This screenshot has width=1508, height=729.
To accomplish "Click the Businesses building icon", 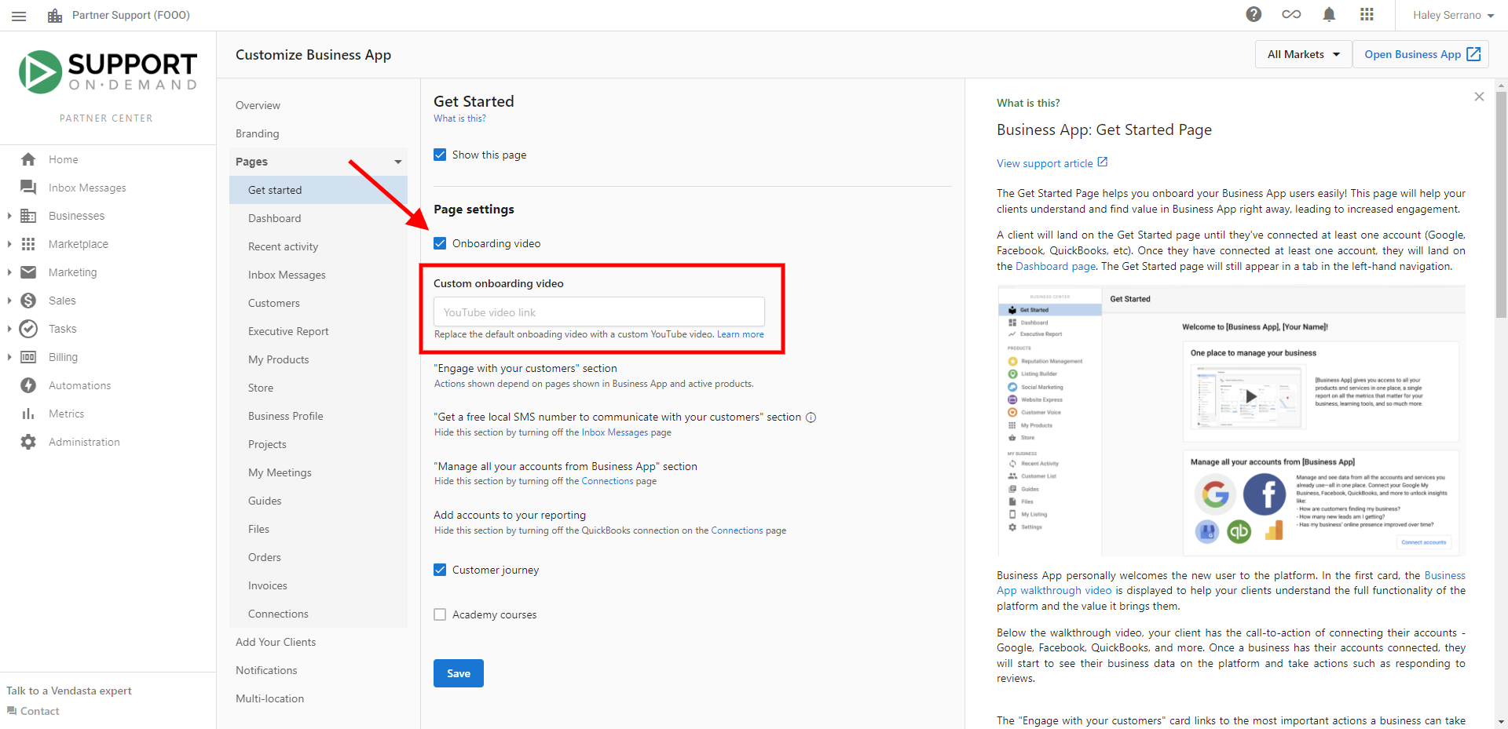I will tap(28, 216).
